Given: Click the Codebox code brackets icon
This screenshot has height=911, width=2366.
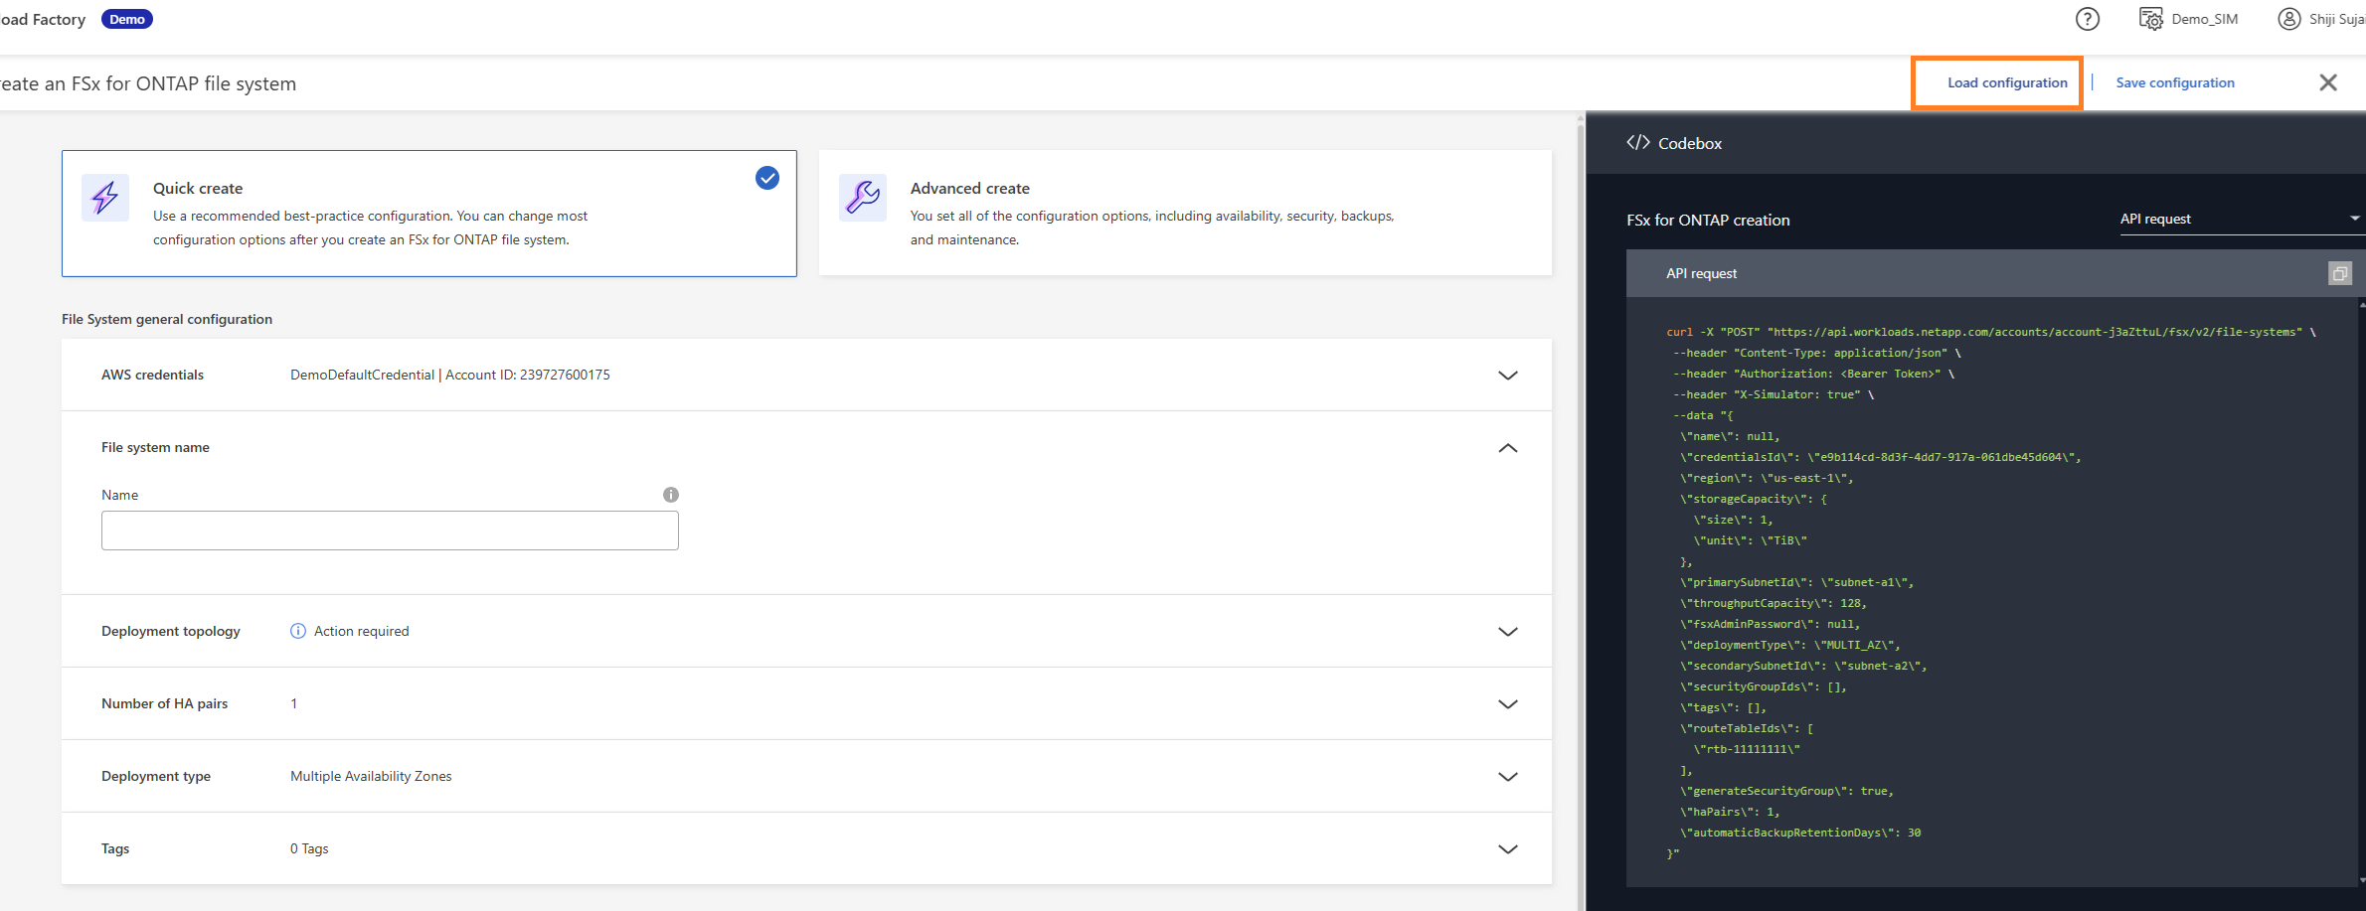Looking at the screenshot, I should [1638, 142].
